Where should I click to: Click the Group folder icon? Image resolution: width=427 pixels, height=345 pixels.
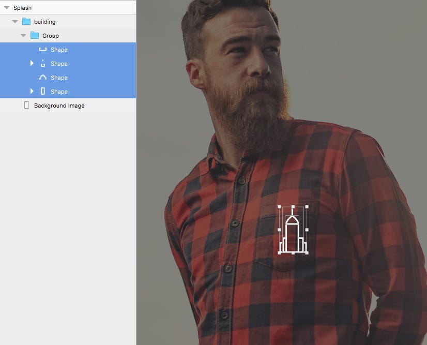coord(35,35)
